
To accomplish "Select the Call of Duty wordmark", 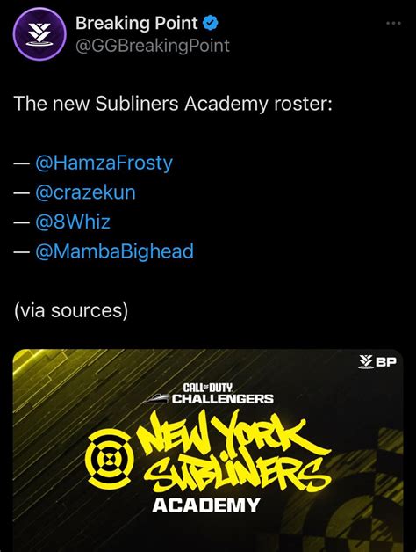I will coord(208,388).
